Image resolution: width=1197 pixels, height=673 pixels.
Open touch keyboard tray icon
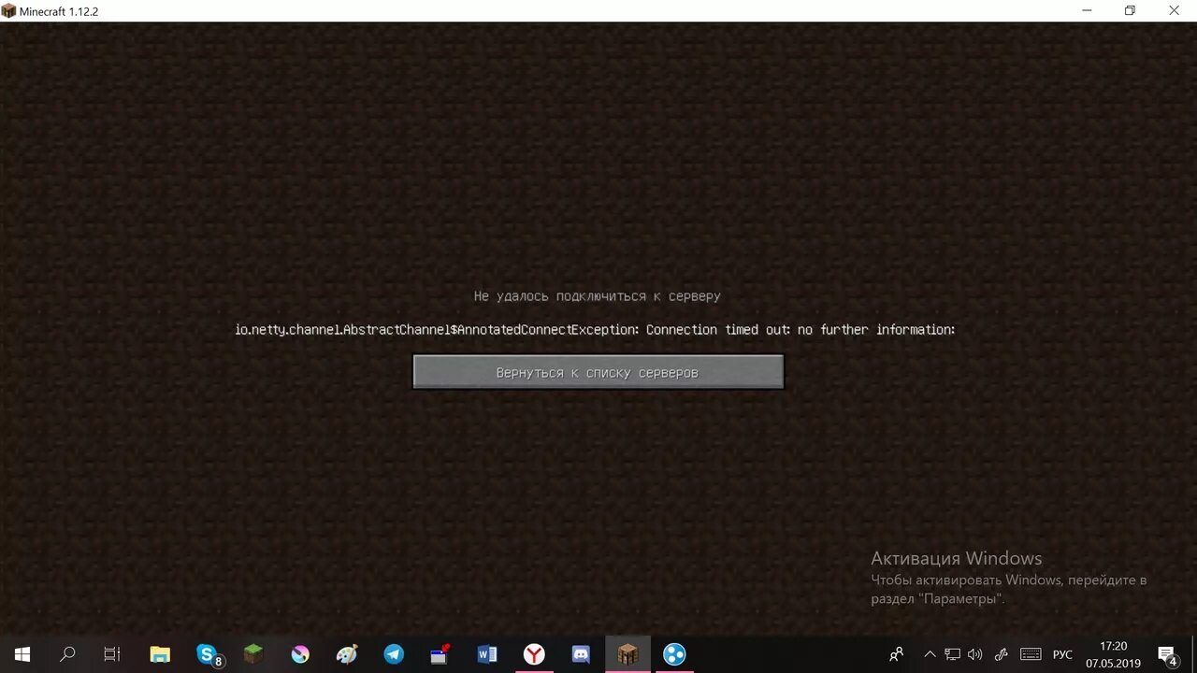[x=1031, y=654]
